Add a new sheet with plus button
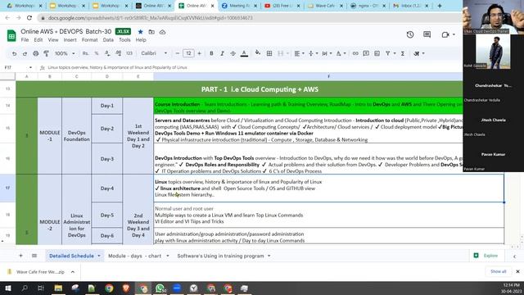 (20, 256)
